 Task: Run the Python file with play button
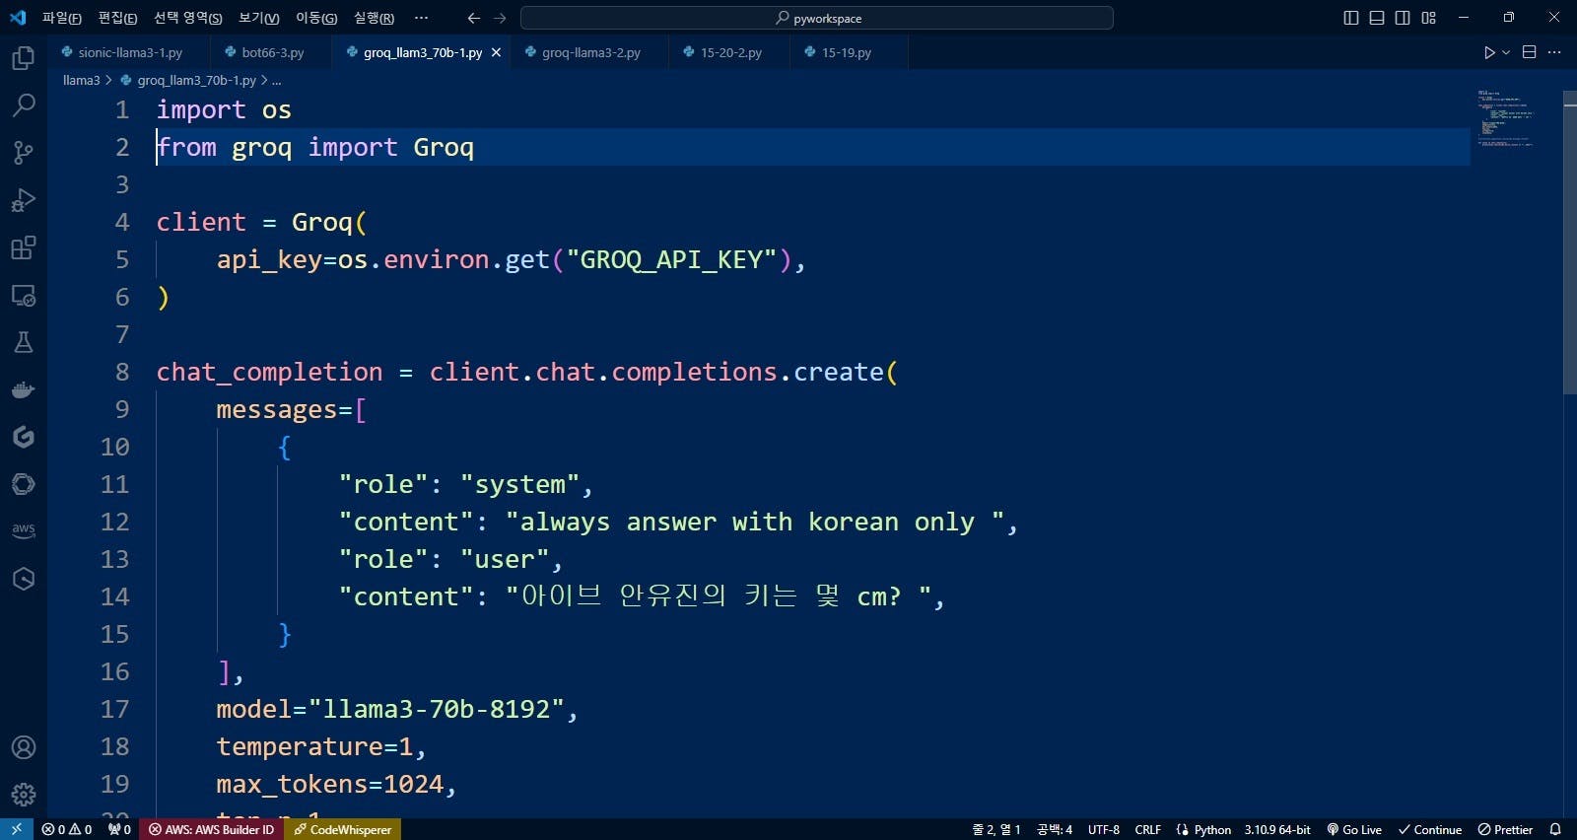pyautogui.click(x=1489, y=52)
